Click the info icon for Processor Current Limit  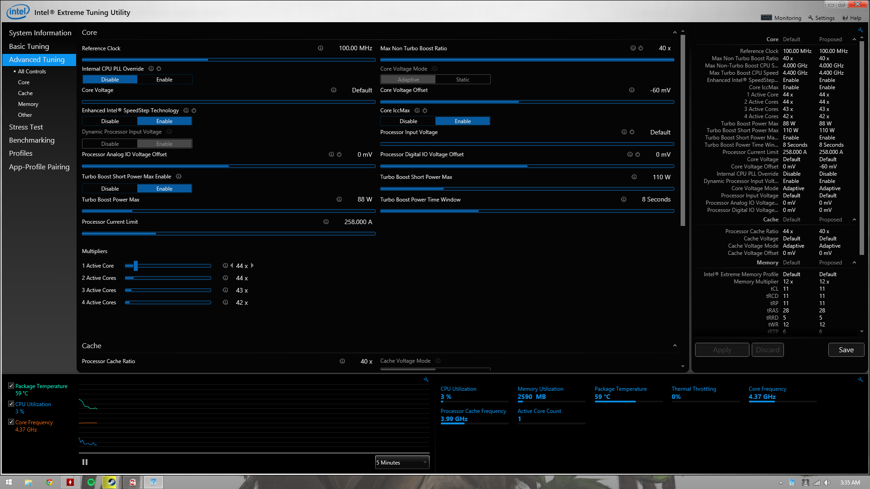click(x=326, y=222)
